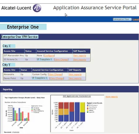Screen dimensions: 139x134
Task: View reports for 30 Victoria St.
Action: [80, 59]
